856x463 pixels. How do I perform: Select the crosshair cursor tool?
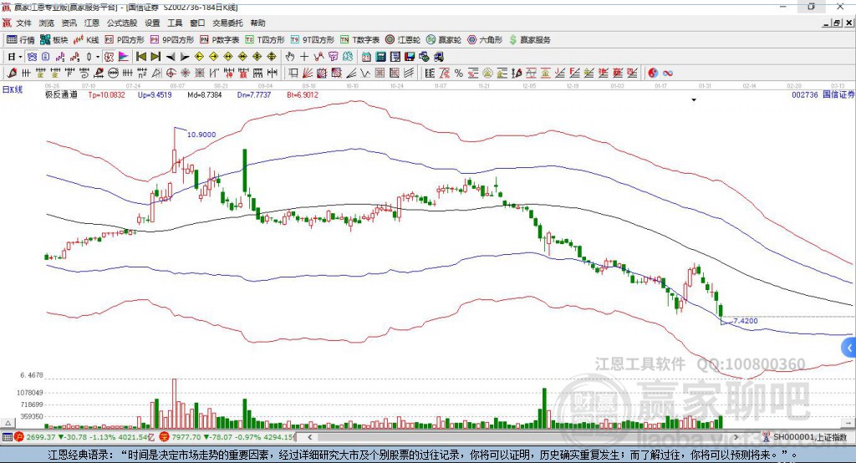pyautogui.click(x=304, y=56)
